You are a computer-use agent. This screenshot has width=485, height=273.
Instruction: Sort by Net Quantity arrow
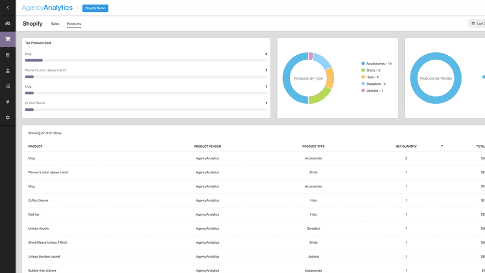442,146
